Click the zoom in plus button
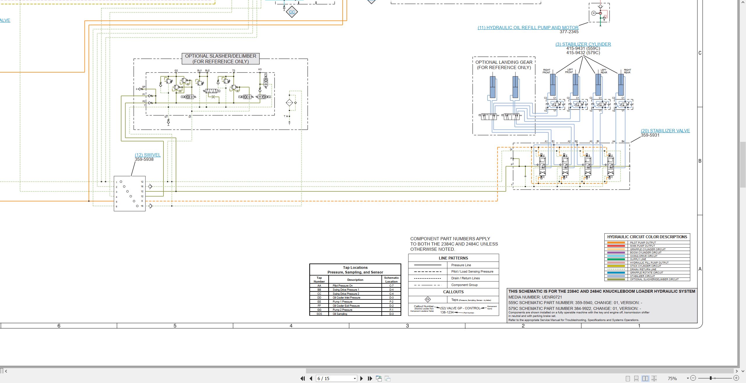This screenshot has width=746, height=383. (736, 378)
